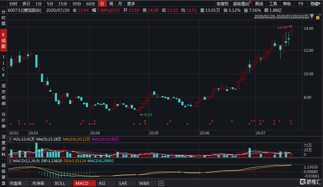Screen dimensions: 323x187
Task: Open the 前复权 price adjustment option
Action: (x=223, y=4)
